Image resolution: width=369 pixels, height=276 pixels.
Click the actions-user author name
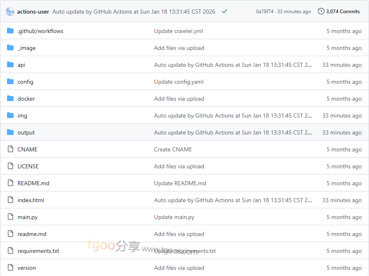[x=33, y=12]
